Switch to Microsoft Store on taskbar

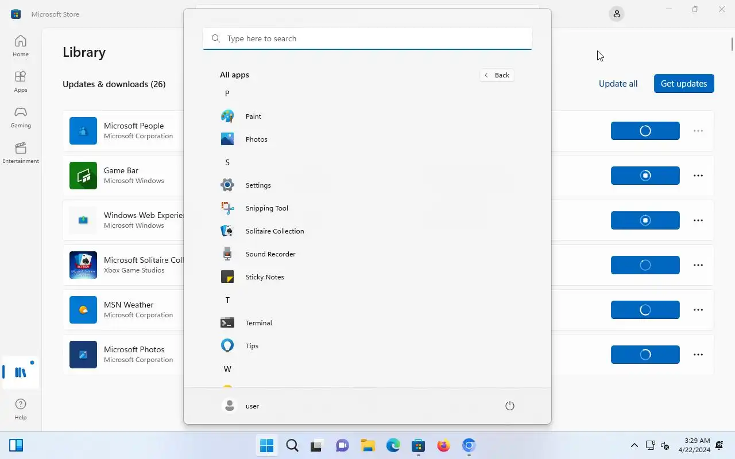tap(419, 445)
